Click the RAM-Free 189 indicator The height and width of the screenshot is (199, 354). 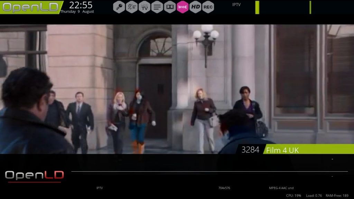click(337, 195)
